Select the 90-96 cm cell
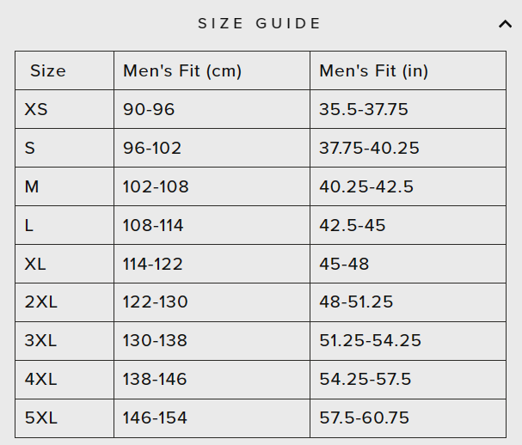 pos(149,109)
